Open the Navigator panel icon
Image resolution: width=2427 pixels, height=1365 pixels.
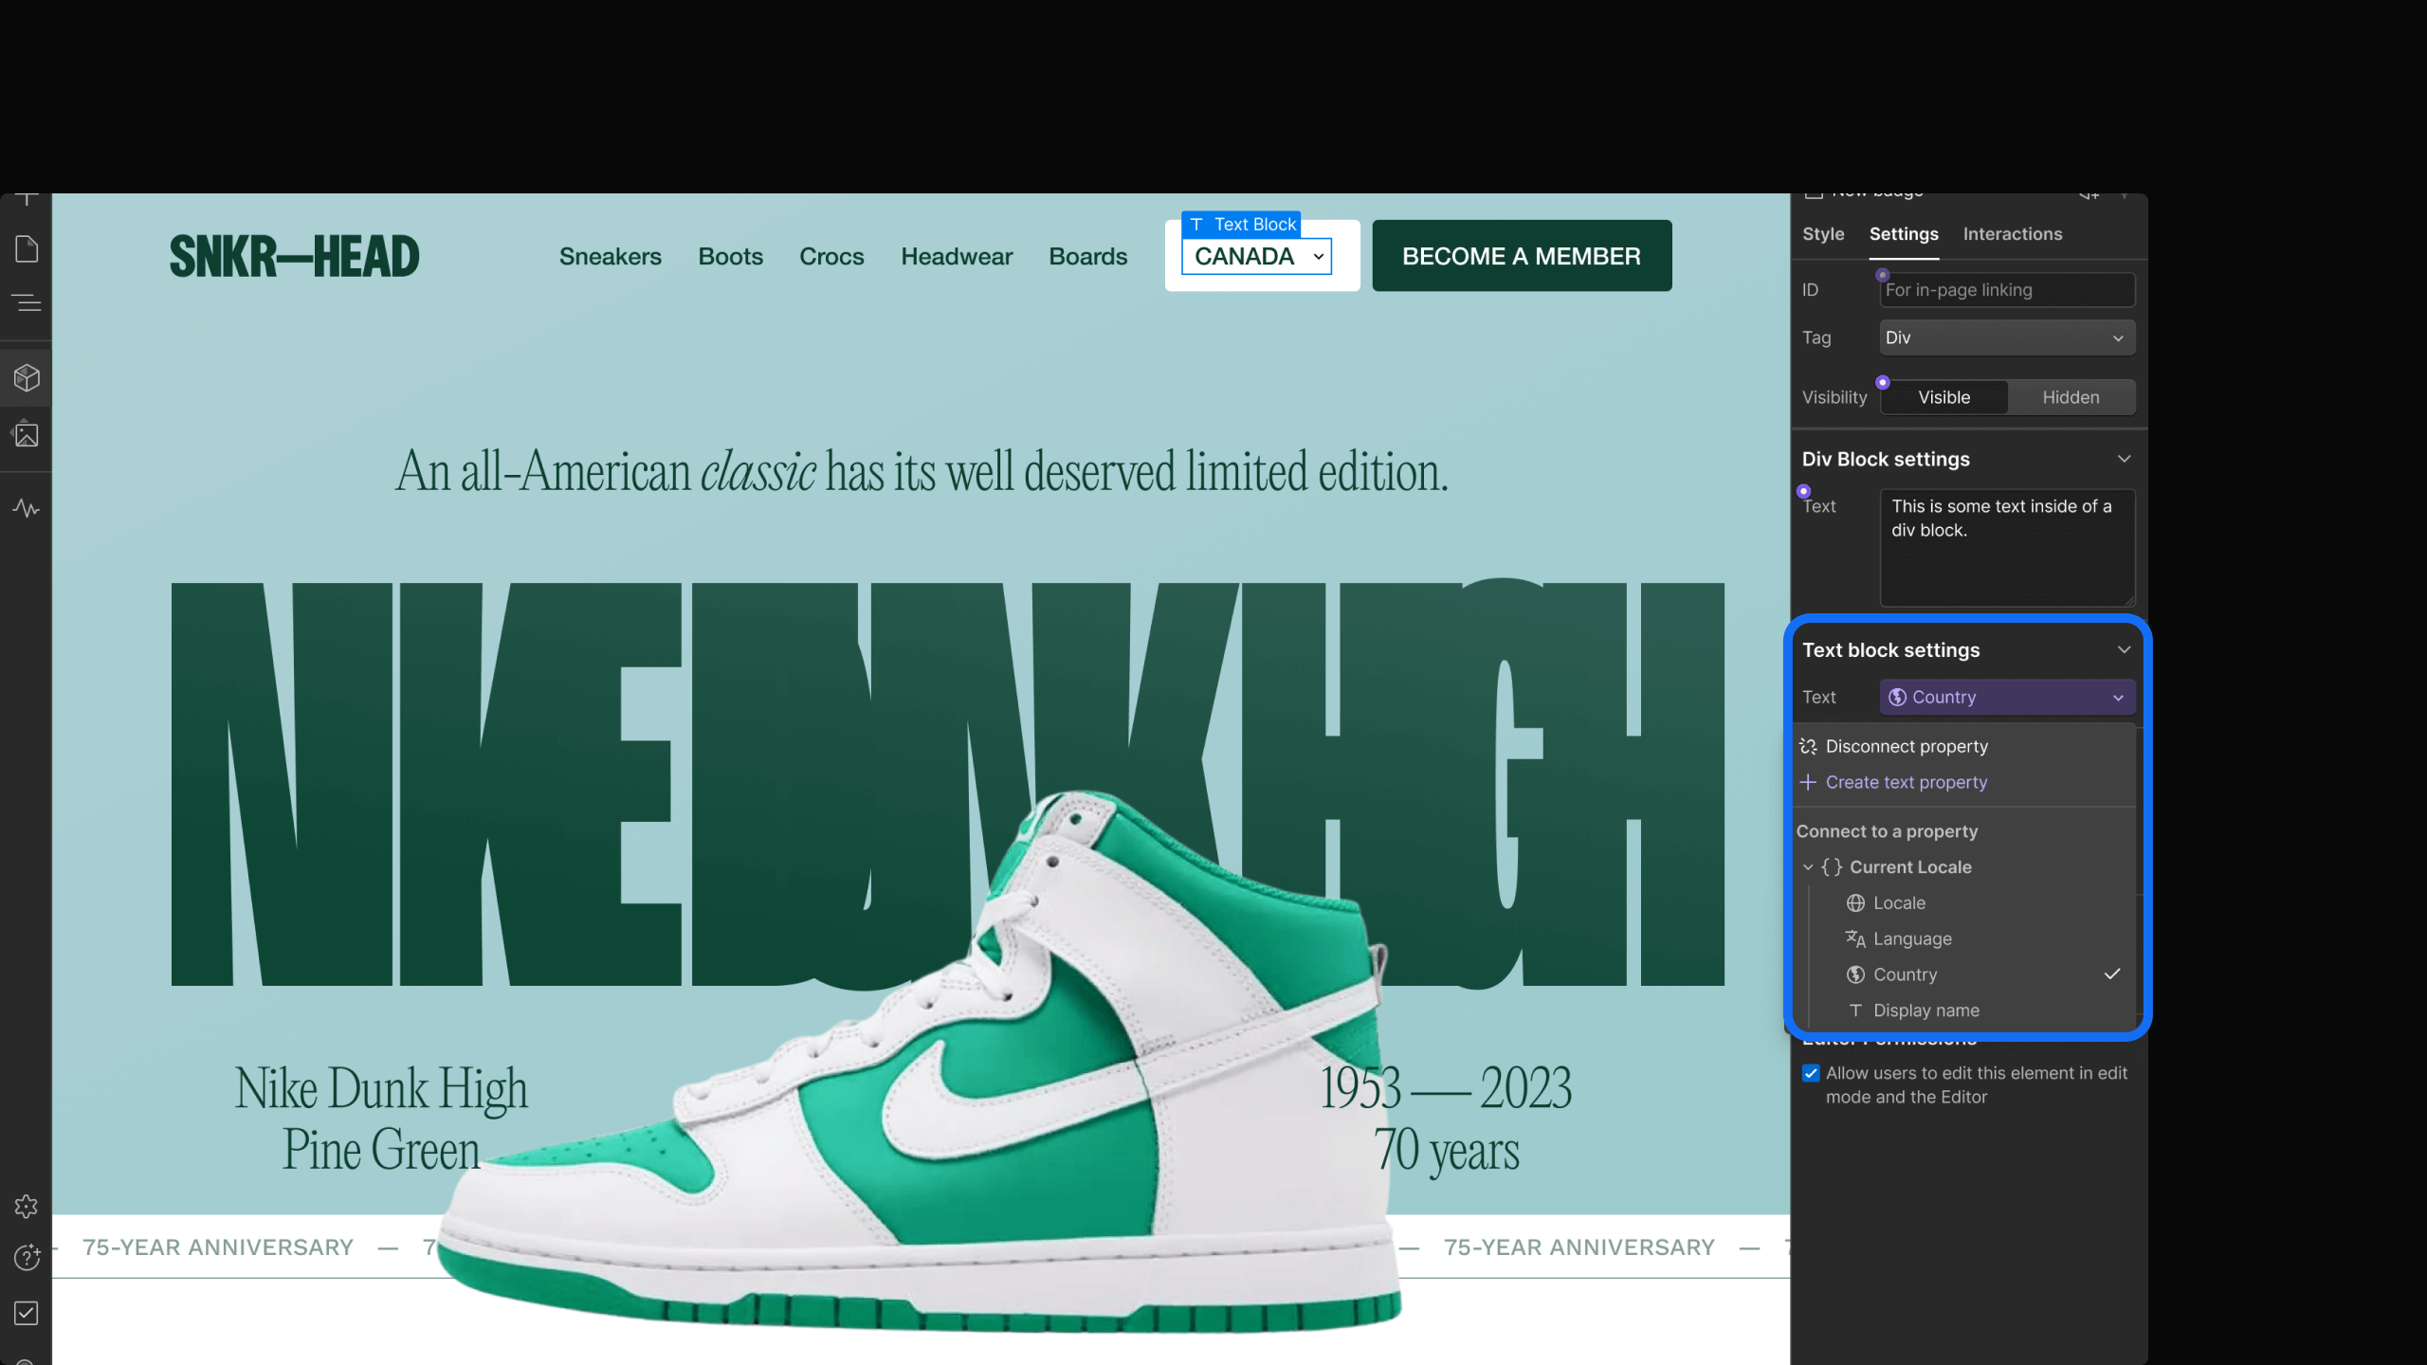pos(27,302)
